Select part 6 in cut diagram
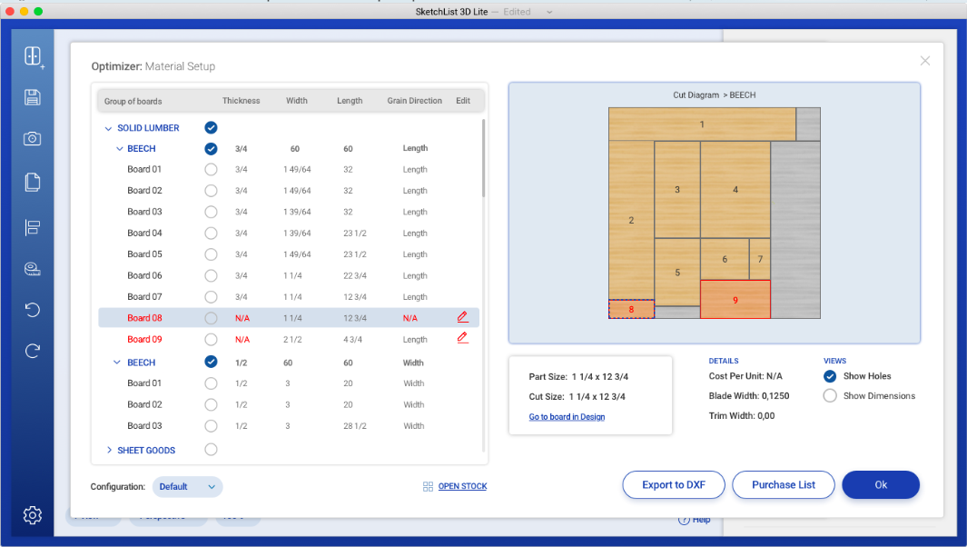 click(x=725, y=259)
